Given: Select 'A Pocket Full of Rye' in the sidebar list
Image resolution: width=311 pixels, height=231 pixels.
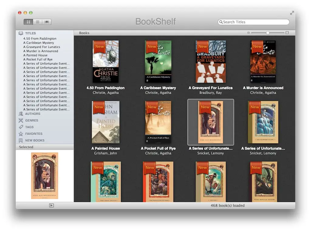Looking at the screenshot, I should click(38, 59).
